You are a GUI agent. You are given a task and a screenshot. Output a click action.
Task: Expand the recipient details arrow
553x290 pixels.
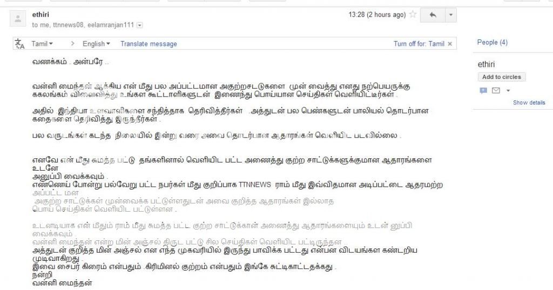click(140, 25)
